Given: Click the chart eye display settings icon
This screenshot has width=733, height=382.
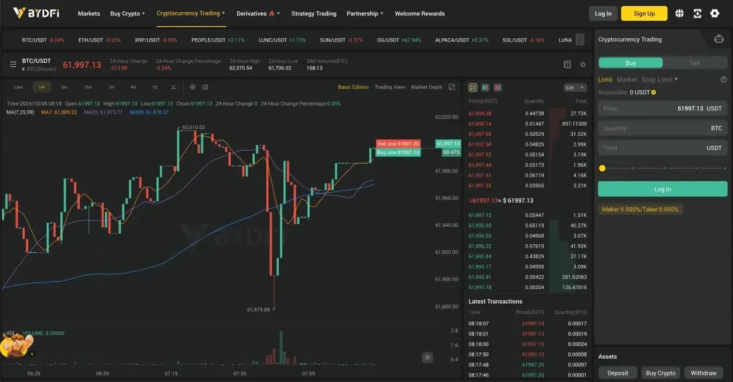Looking at the screenshot, I should pyautogui.click(x=193, y=87).
